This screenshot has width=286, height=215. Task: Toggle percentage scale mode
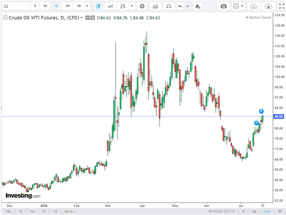pos(243,212)
